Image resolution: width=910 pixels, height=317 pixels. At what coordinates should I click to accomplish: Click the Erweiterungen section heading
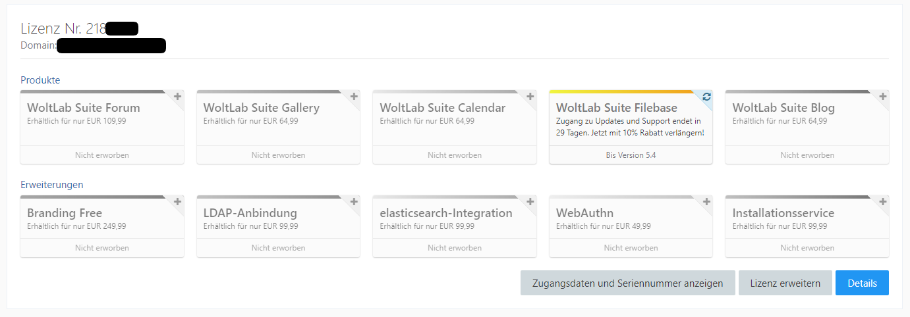pyautogui.click(x=52, y=185)
